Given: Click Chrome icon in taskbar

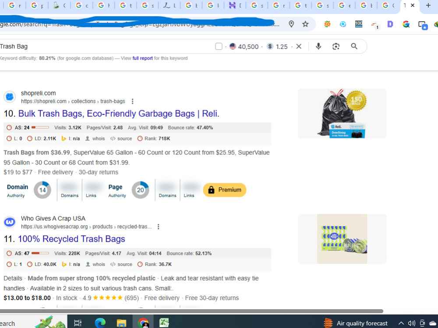Looking at the screenshot, I should point(143,323).
